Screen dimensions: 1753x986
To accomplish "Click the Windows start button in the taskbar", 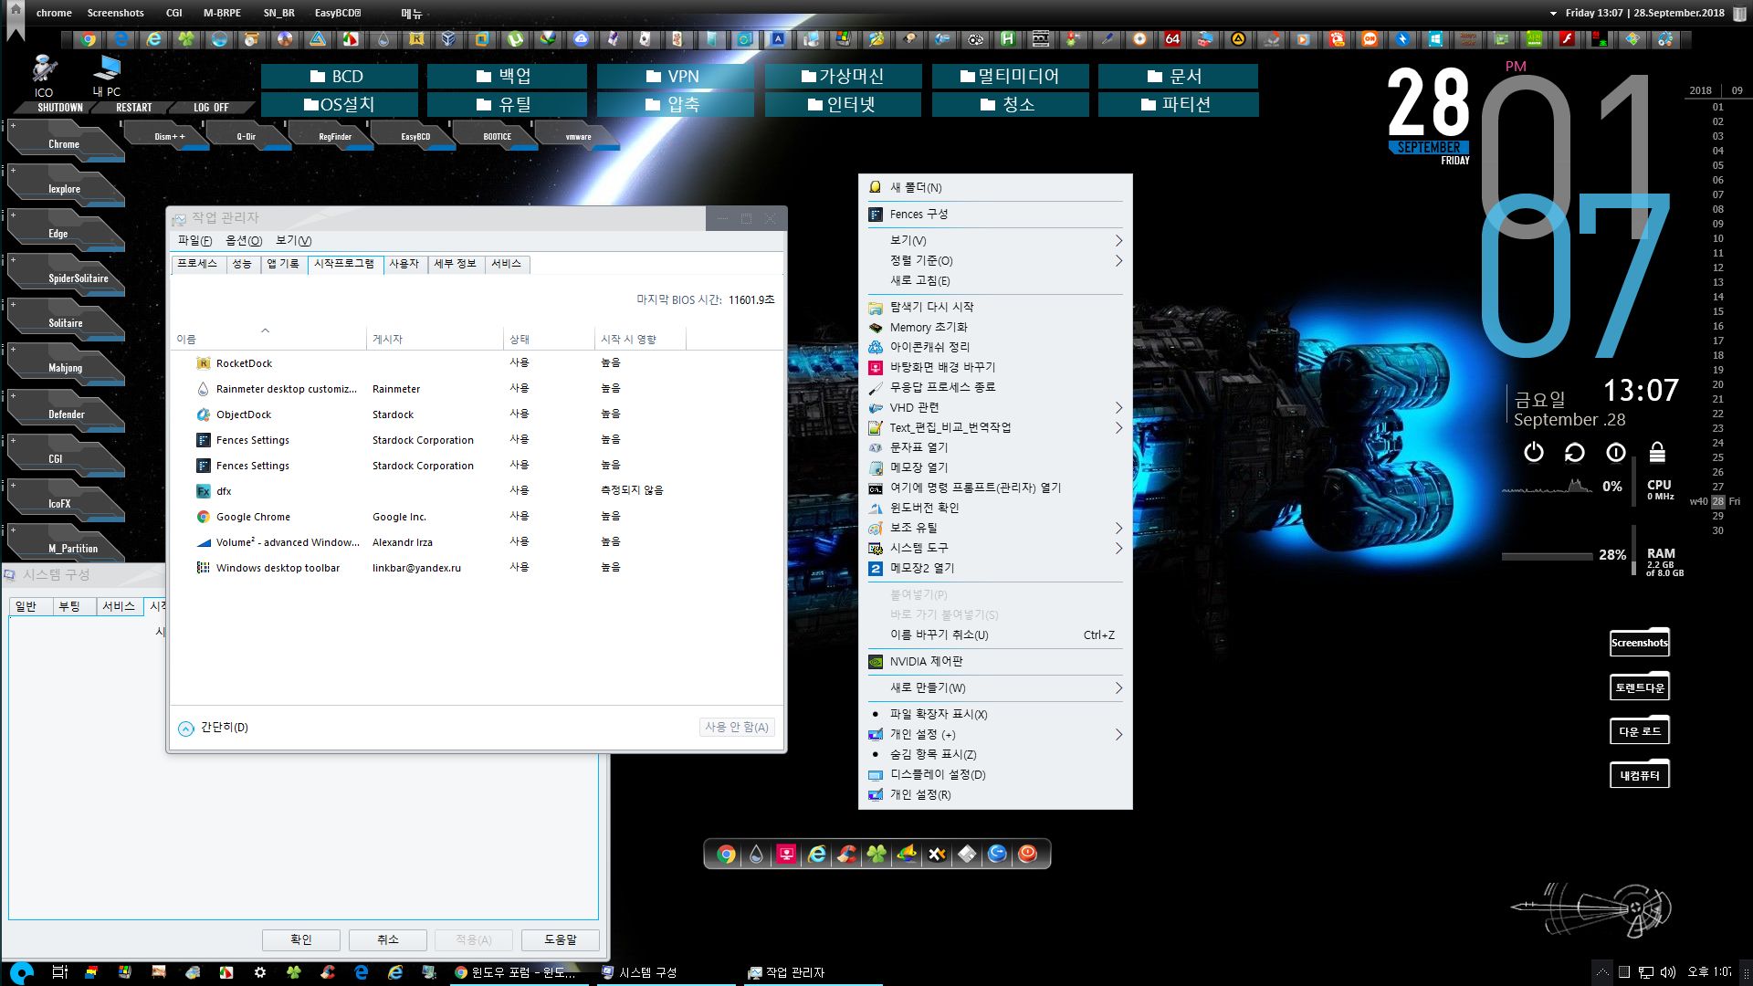I will [22, 972].
